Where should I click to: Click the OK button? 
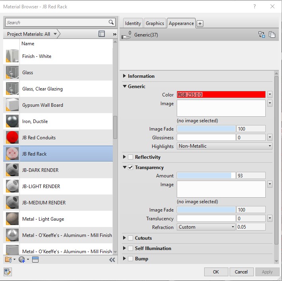(216, 272)
